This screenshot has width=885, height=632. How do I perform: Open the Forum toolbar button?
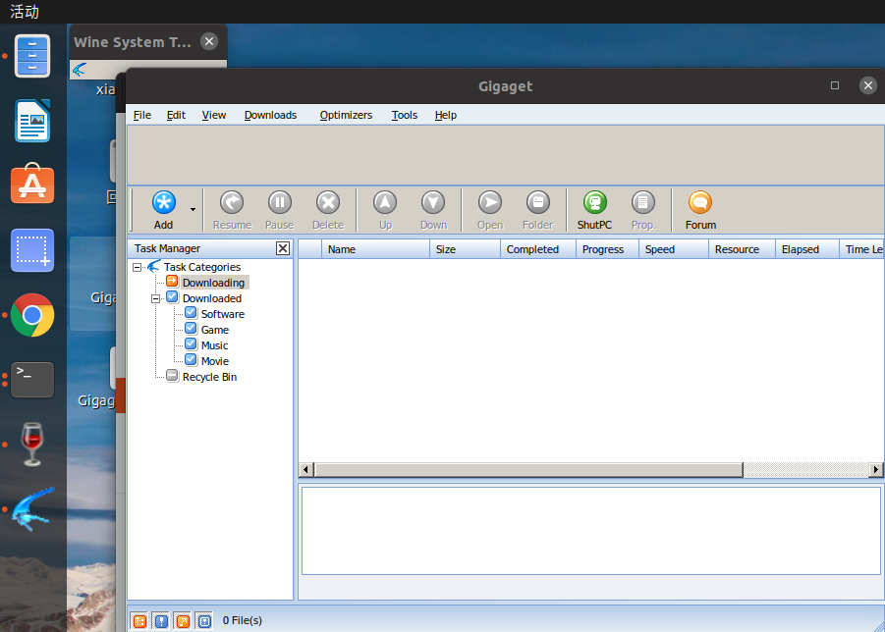click(x=700, y=210)
